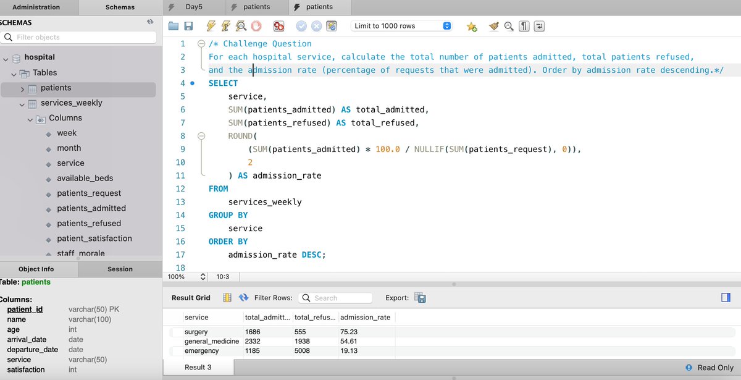The height and width of the screenshot is (380, 741).
Task: Fold the comment block at line 1
Action: (x=201, y=44)
